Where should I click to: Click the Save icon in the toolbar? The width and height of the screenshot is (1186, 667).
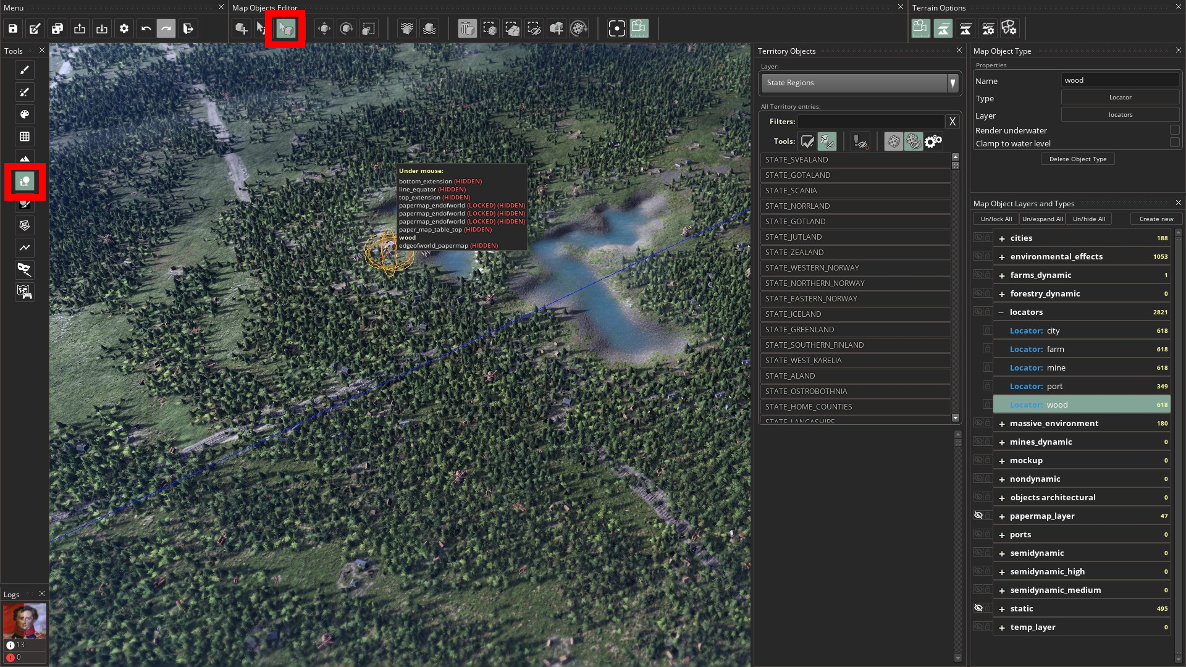tap(12, 28)
